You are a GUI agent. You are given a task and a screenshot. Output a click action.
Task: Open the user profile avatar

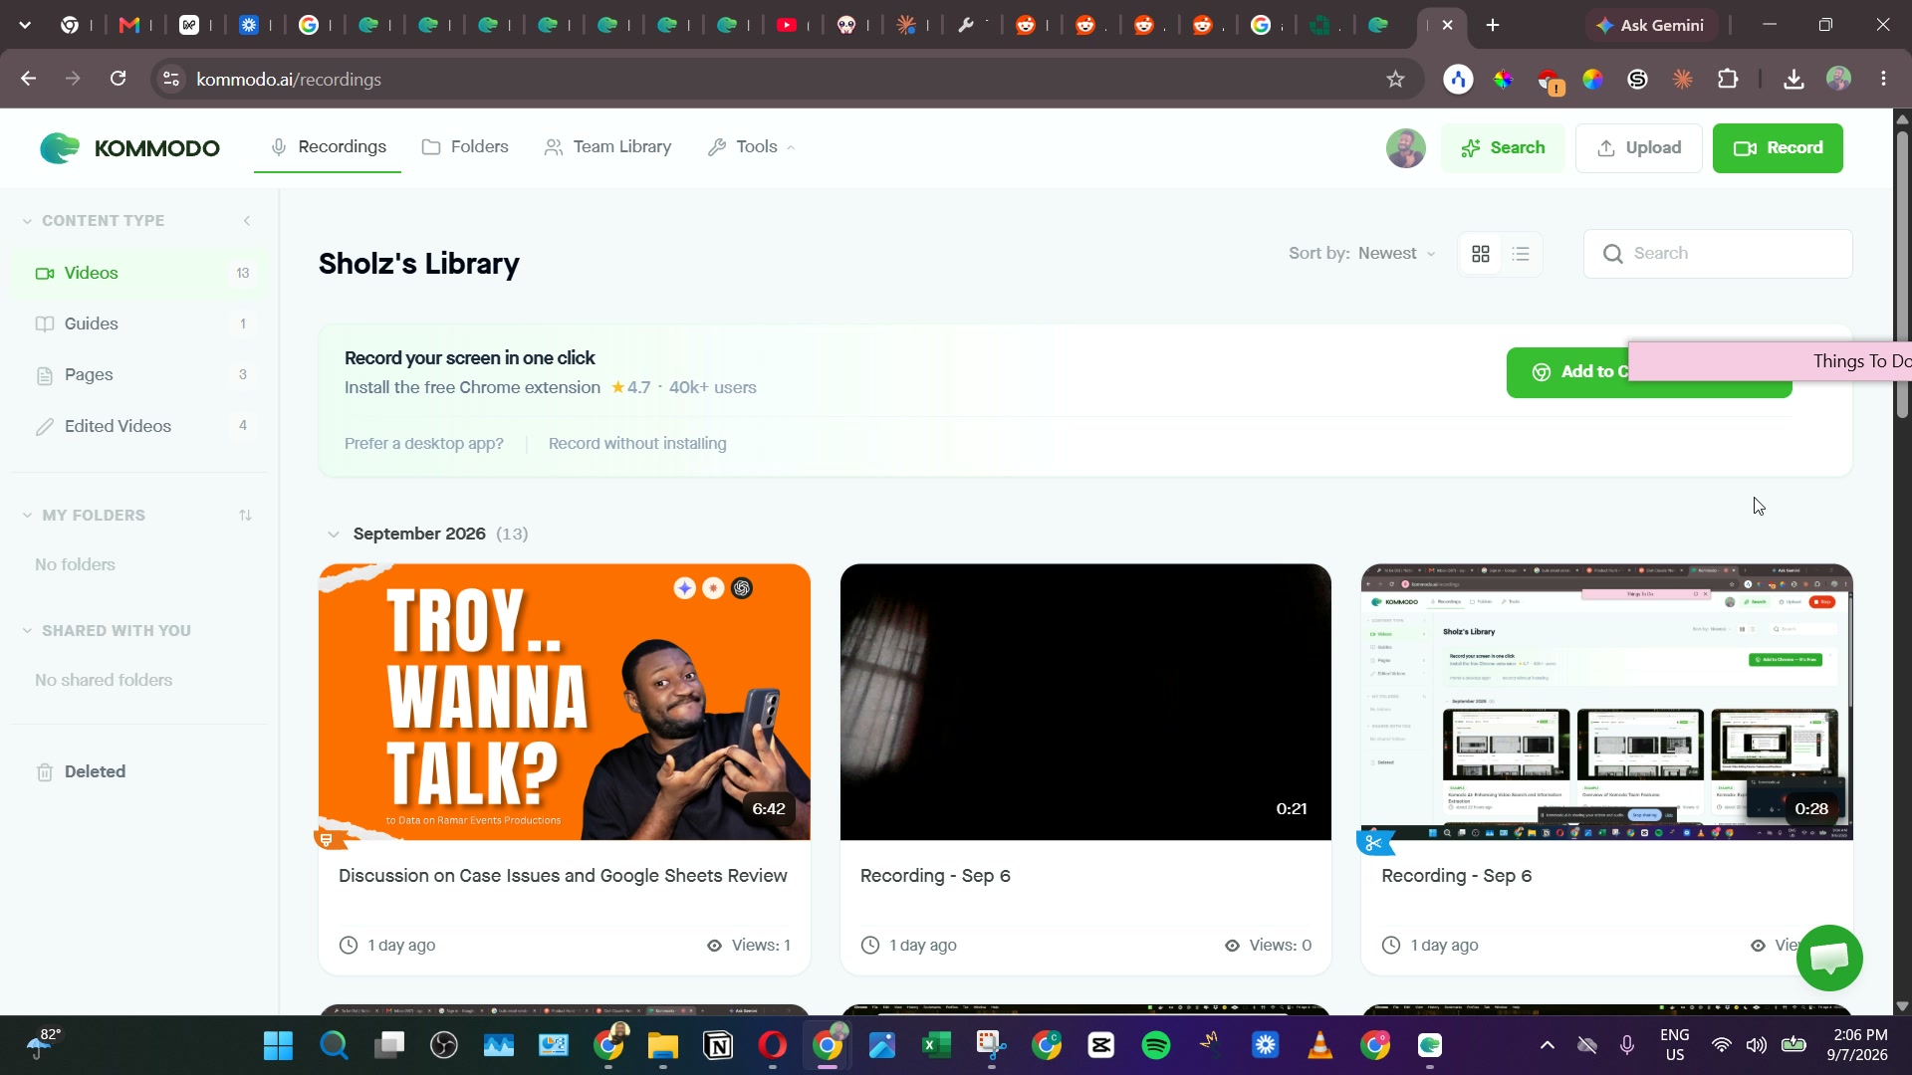coord(1405,148)
